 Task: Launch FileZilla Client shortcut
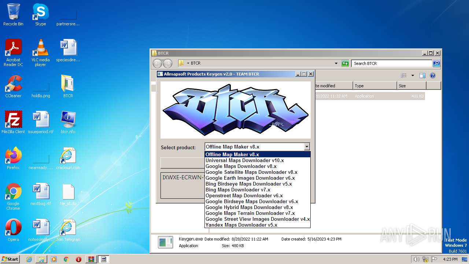[13, 122]
